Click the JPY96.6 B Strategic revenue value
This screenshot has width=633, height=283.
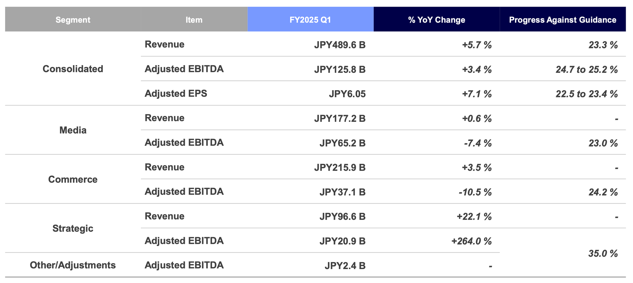(x=342, y=217)
